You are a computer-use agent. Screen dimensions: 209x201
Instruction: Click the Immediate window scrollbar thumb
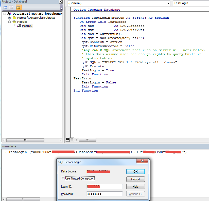click(23, 199)
